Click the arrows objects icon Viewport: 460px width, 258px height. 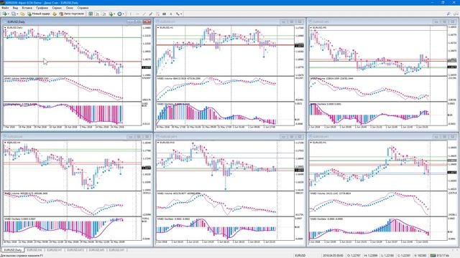pyautogui.click(x=178, y=14)
